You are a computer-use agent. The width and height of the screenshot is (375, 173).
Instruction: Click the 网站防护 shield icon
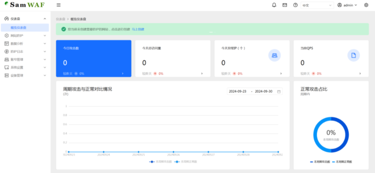coord(7,36)
